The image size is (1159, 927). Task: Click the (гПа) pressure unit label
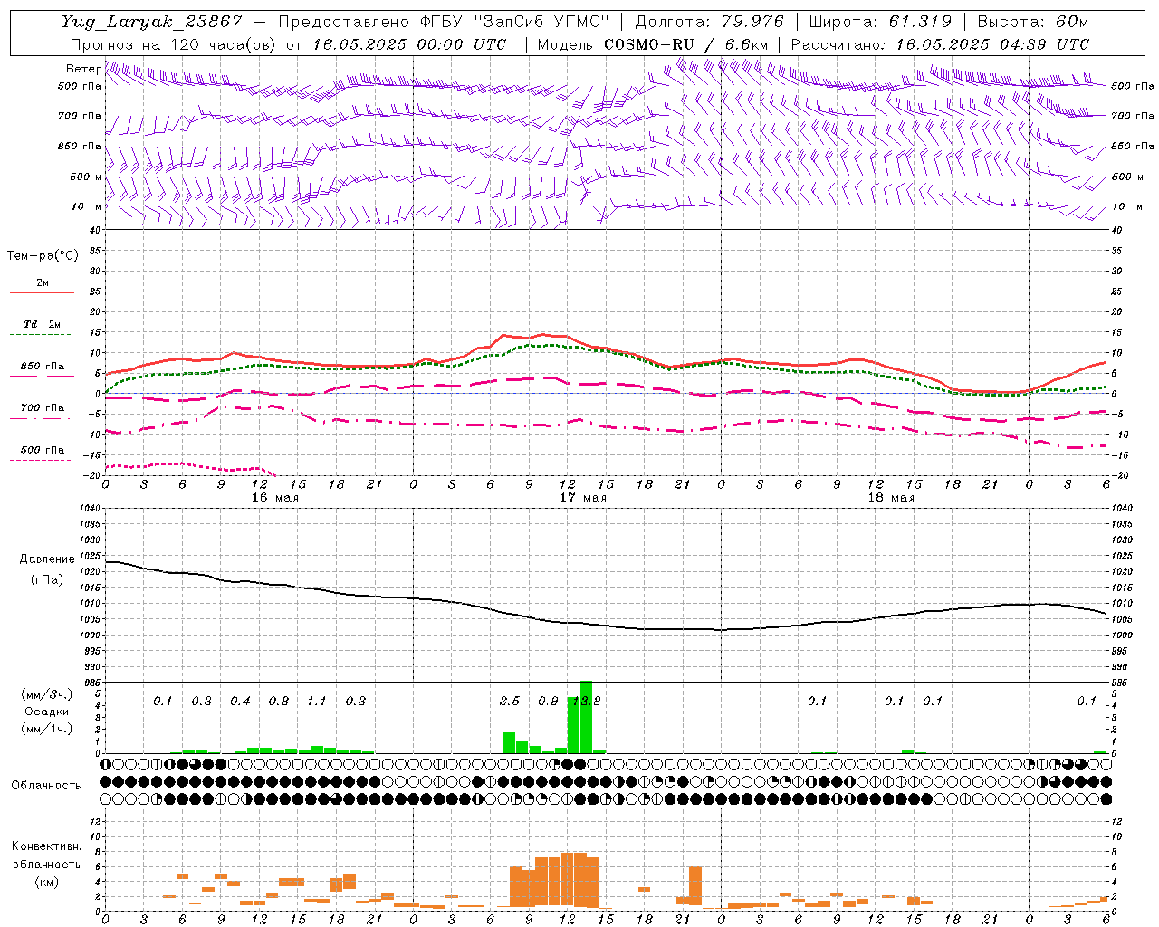tap(47, 579)
